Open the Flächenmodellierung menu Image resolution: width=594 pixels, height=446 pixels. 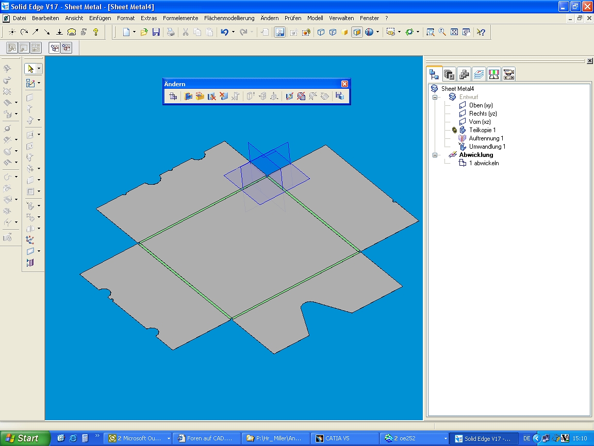(x=229, y=18)
